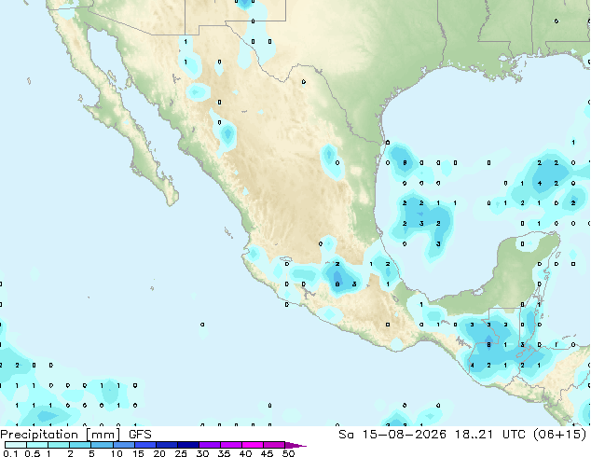This screenshot has height=457, width=591.
Task: Click the 35–40 mm violet legend swatch
Action: pos(230,445)
